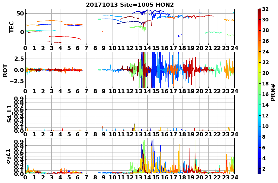Click hour tick 12 below the TEC panel

pos(130,48)
